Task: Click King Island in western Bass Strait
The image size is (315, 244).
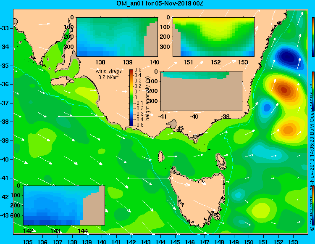Action: [160, 156]
